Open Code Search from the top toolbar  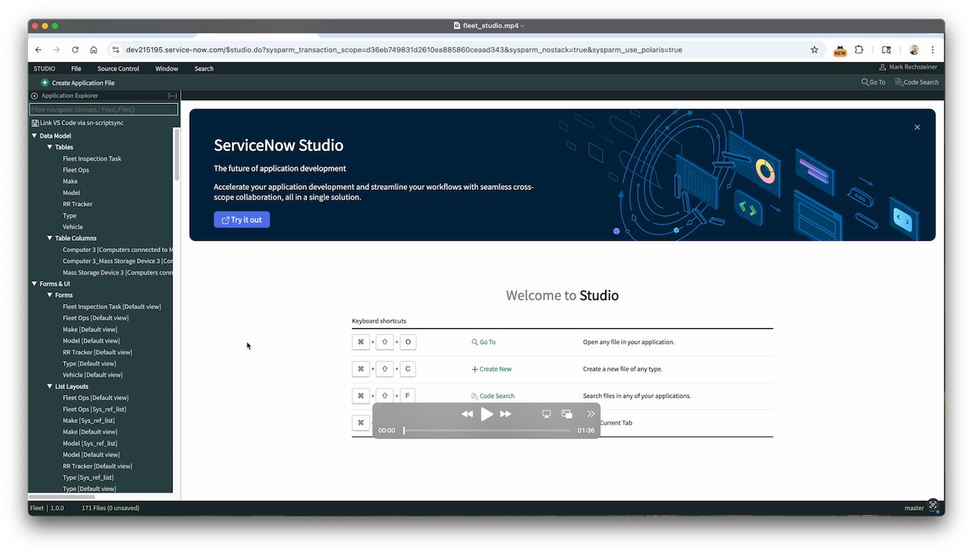point(917,82)
